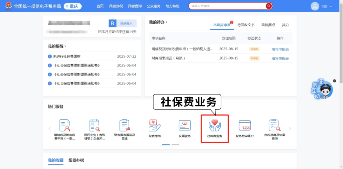343x169 pixels.
Task: Open 财务报表报送及更正 icon
Action: pyautogui.click(x=124, y=126)
